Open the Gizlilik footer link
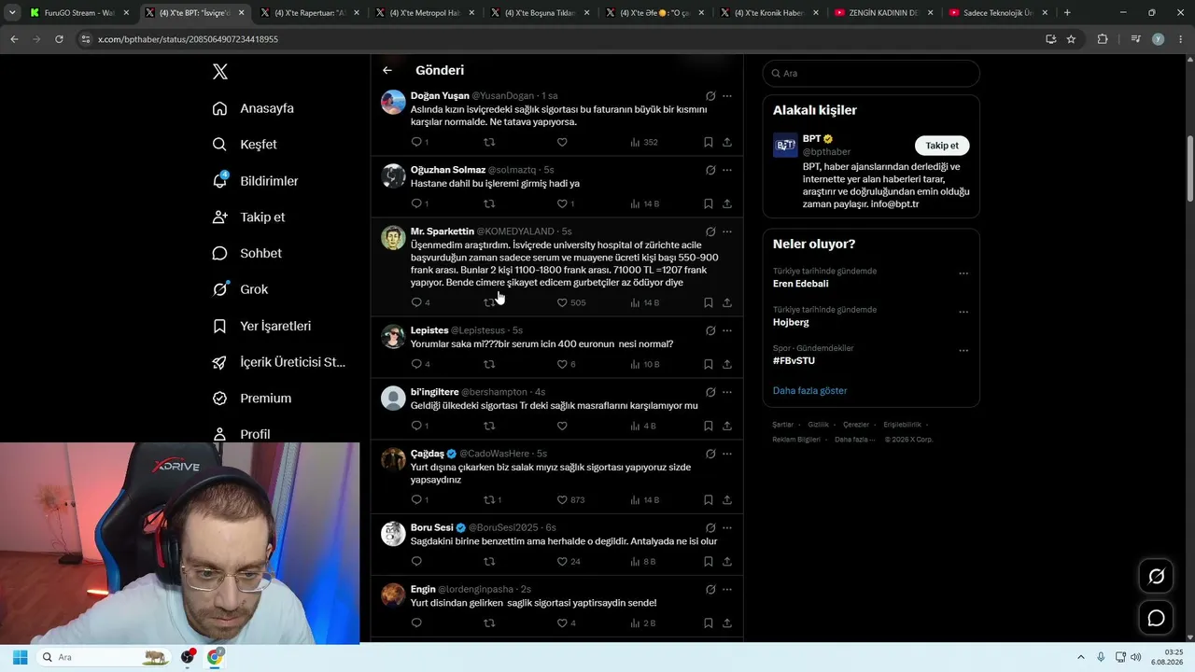 [818, 425]
